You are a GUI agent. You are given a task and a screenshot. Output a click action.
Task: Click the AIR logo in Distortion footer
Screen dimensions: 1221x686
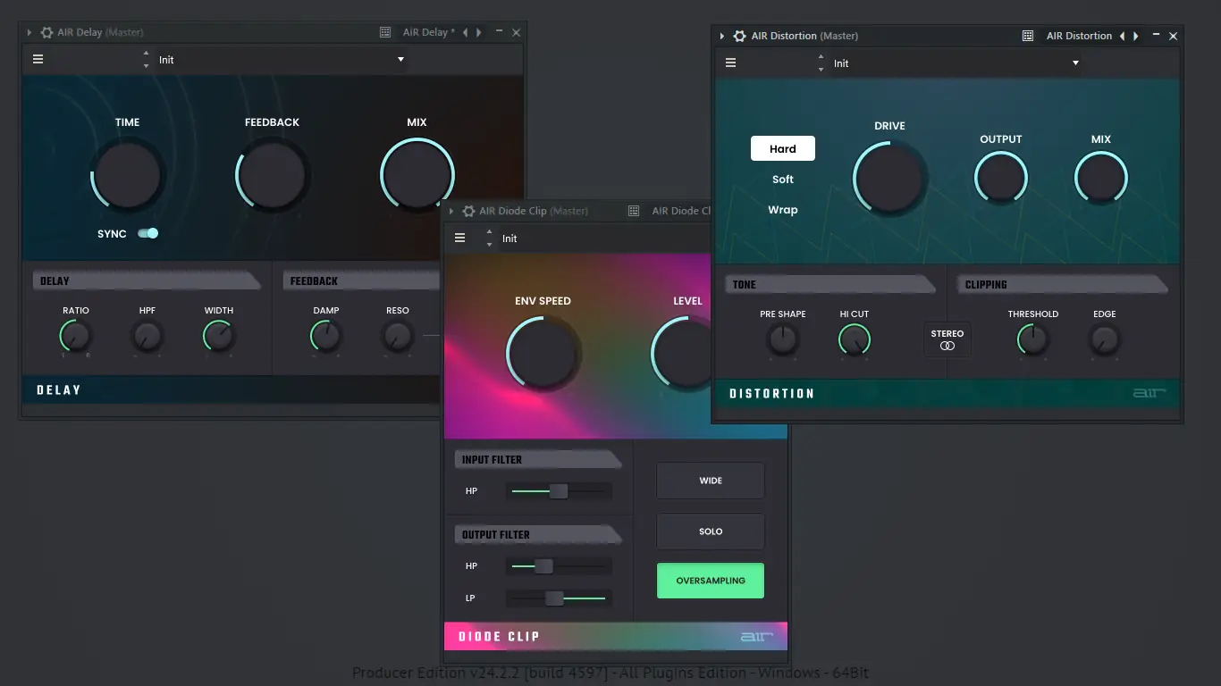[x=1149, y=392]
